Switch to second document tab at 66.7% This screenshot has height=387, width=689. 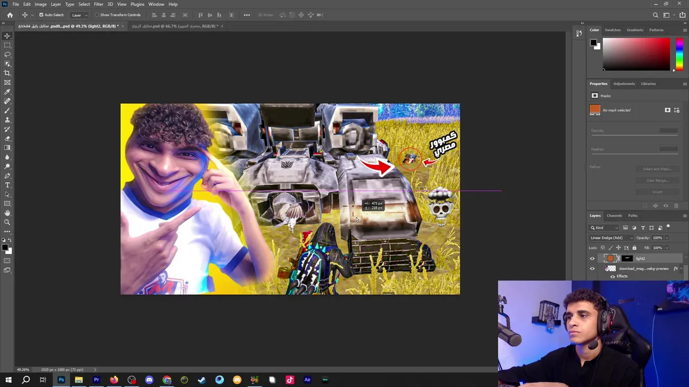(174, 26)
